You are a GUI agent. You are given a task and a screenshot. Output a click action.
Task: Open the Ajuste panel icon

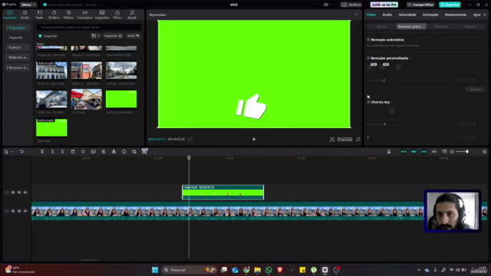pos(132,13)
